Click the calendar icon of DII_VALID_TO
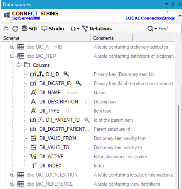Image resolution: width=182 pixels, height=189 pixels. [34, 147]
